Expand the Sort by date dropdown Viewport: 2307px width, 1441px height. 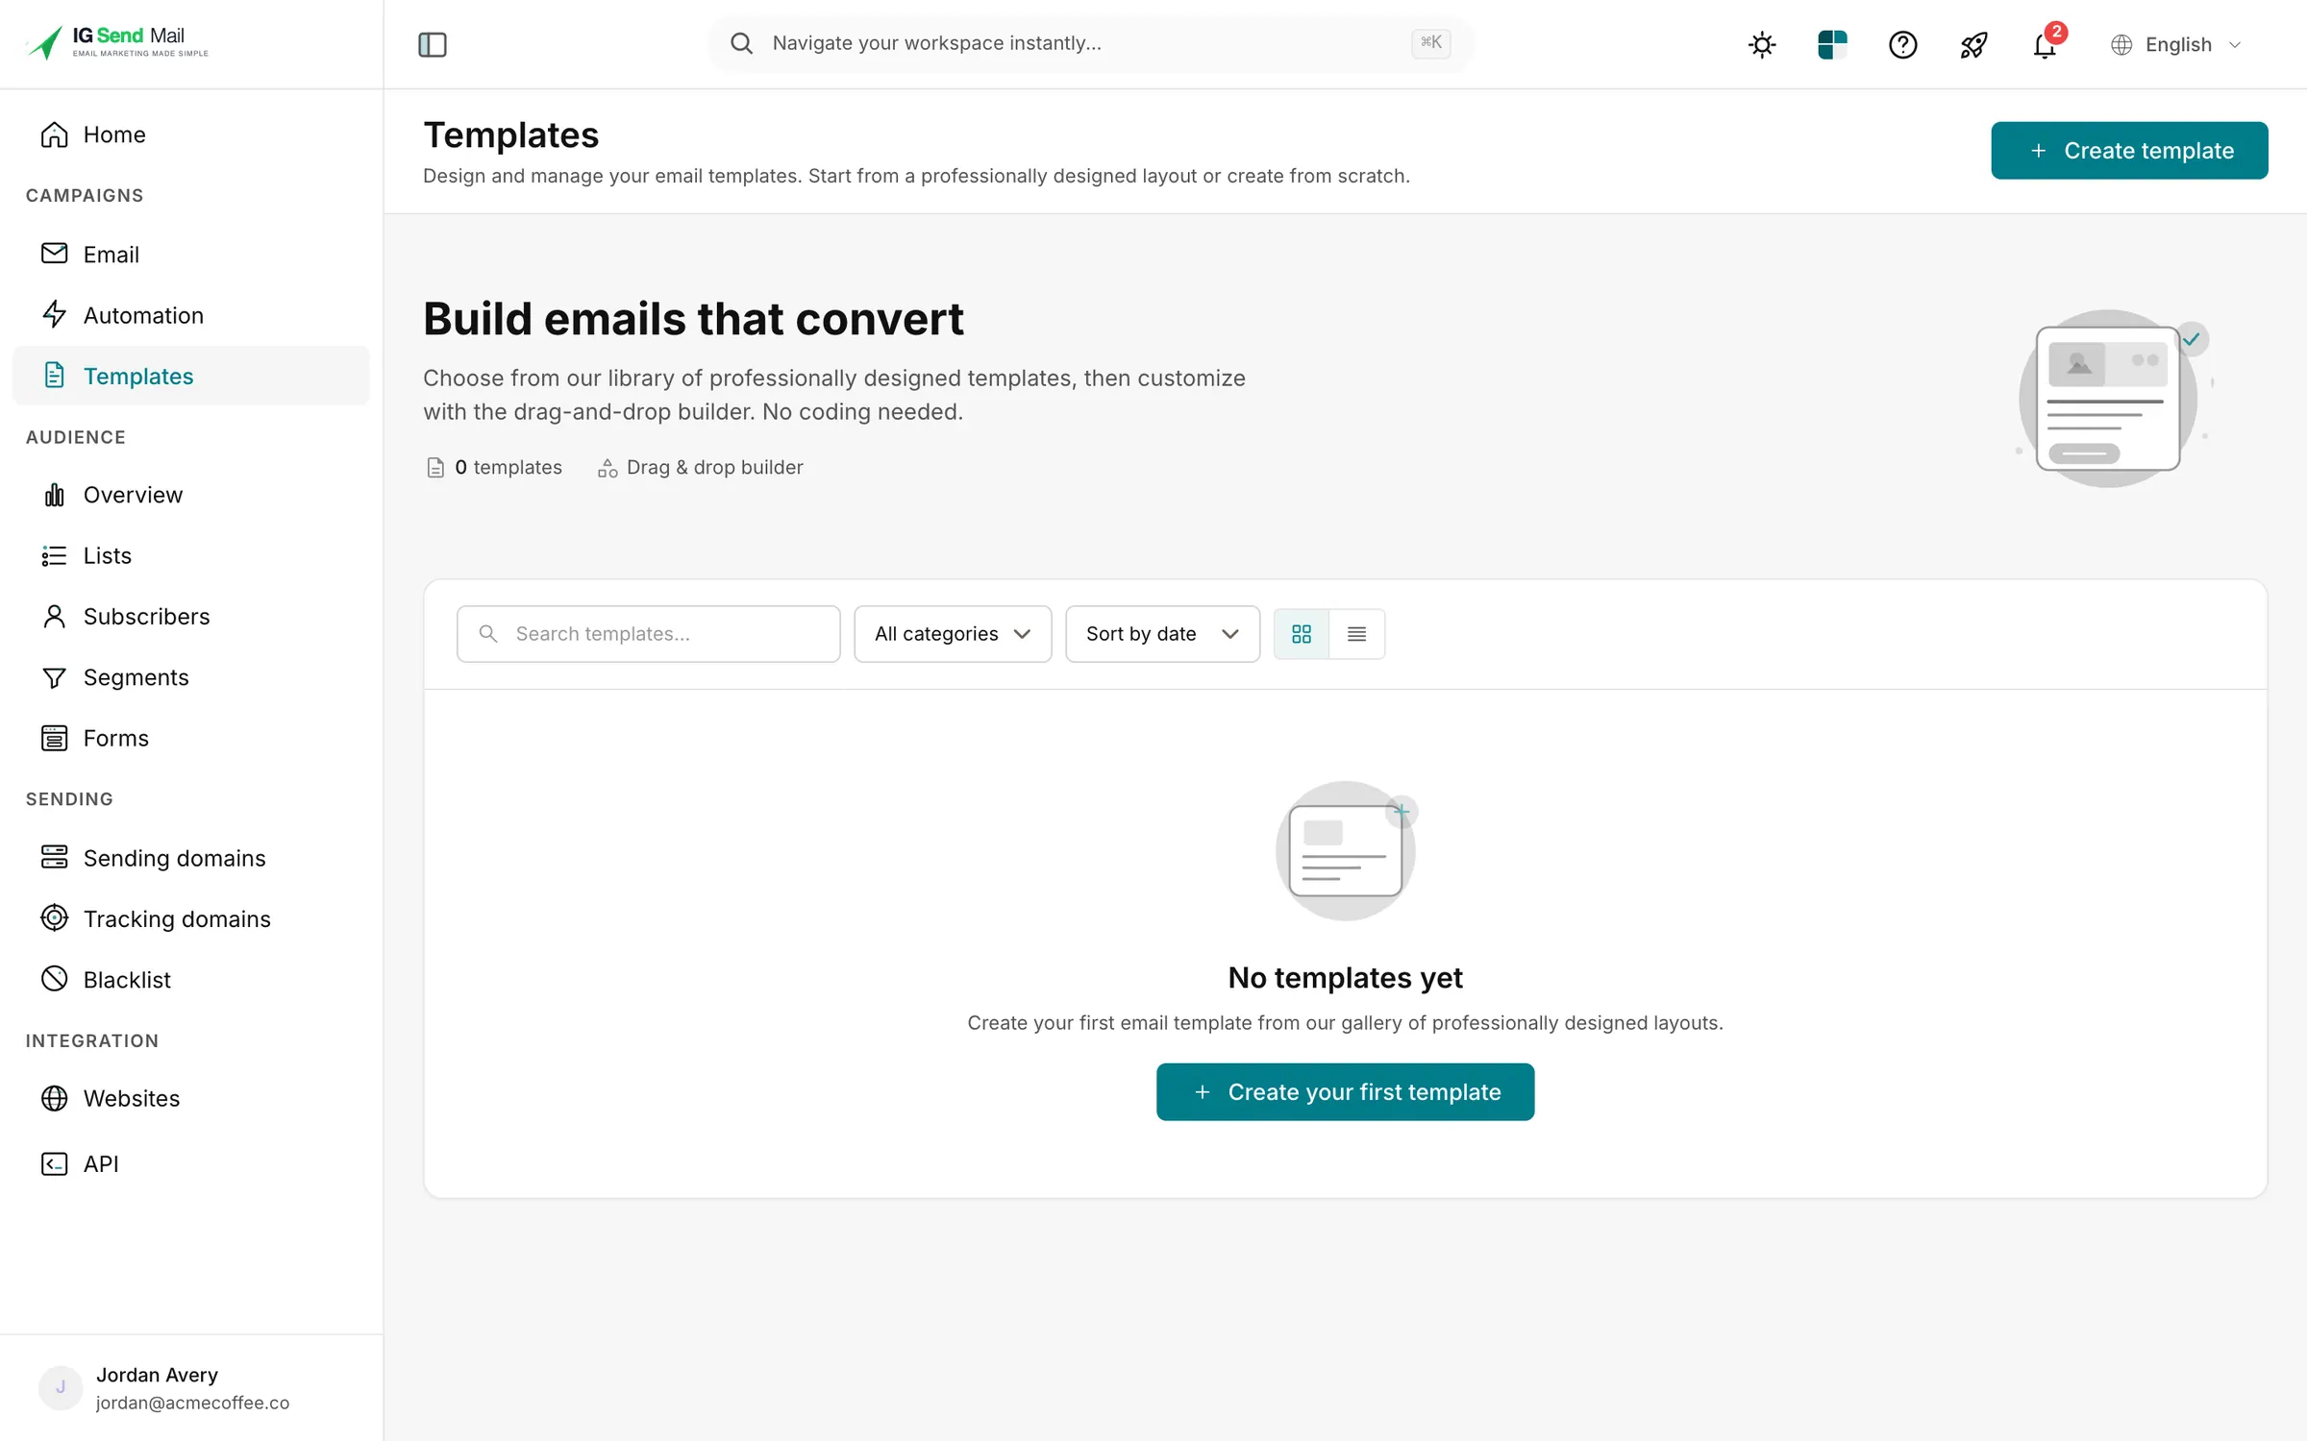coord(1162,634)
